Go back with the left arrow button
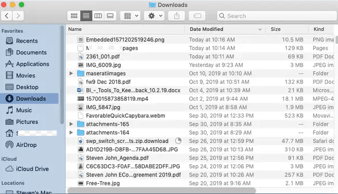Image resolution: width=338 pixels, height=194 pixels. click(7, 15)
